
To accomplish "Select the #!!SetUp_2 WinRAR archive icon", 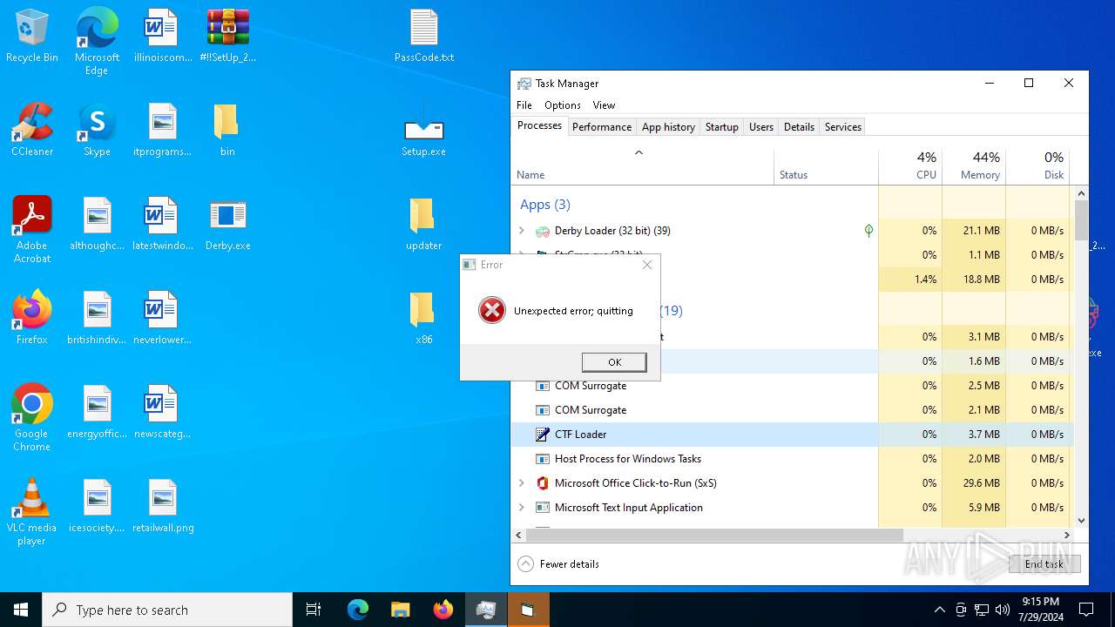I will click(227, 36).
